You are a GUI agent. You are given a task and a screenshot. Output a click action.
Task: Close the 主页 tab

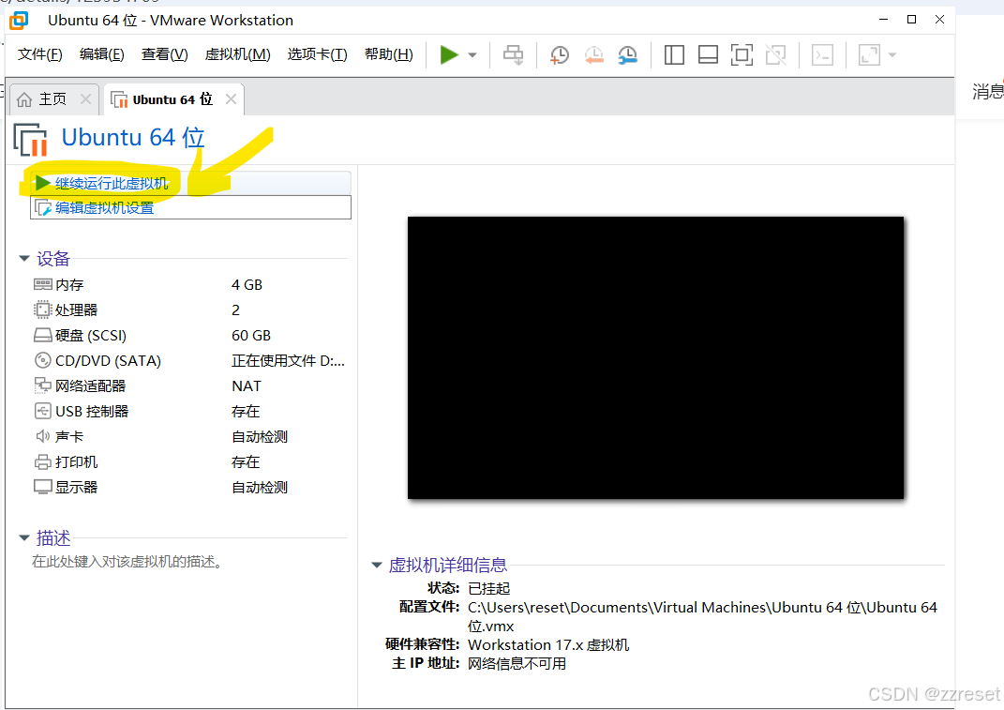point(85,98)
